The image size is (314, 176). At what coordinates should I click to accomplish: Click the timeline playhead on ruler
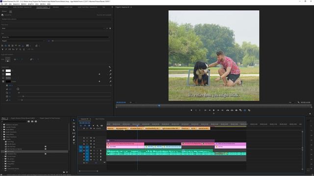tap(137, 126)
